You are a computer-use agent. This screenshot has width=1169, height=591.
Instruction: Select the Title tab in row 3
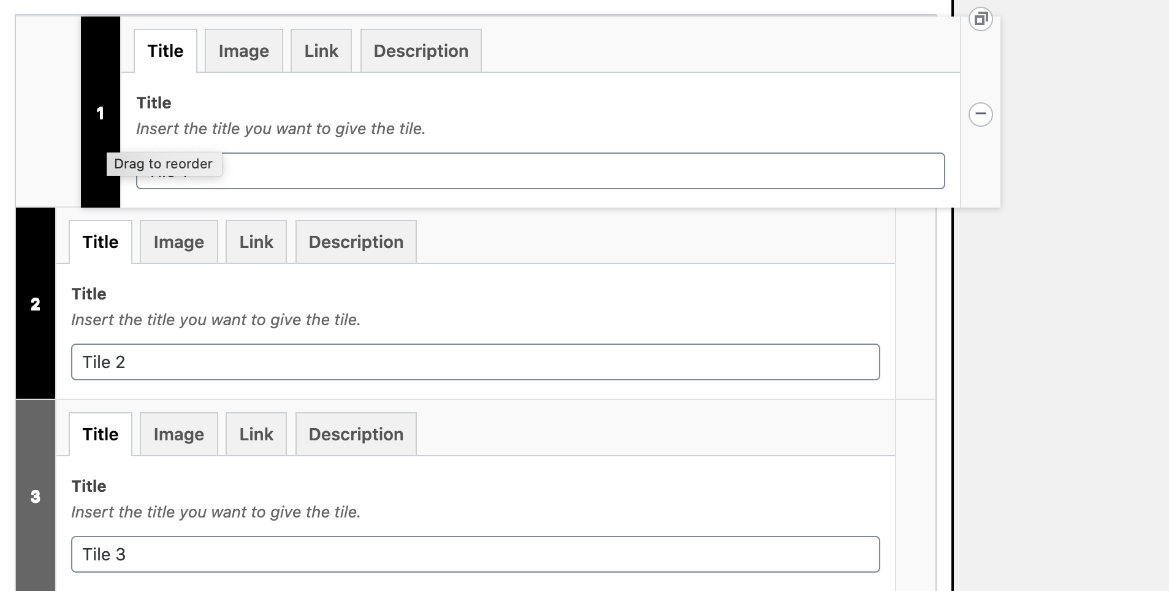coord(101,434)
